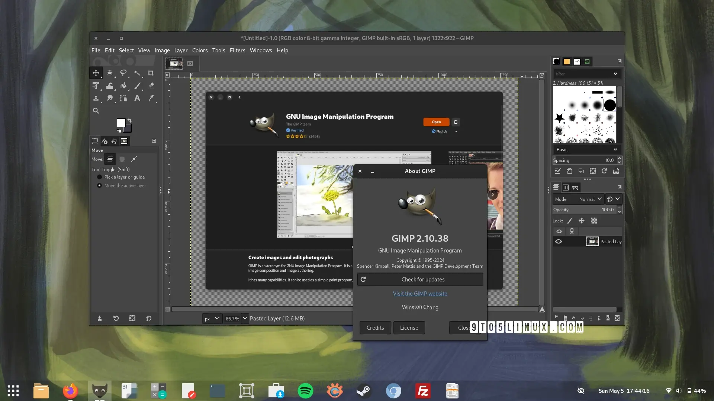Swap foreground and background colors

click(x=129, y=120)
